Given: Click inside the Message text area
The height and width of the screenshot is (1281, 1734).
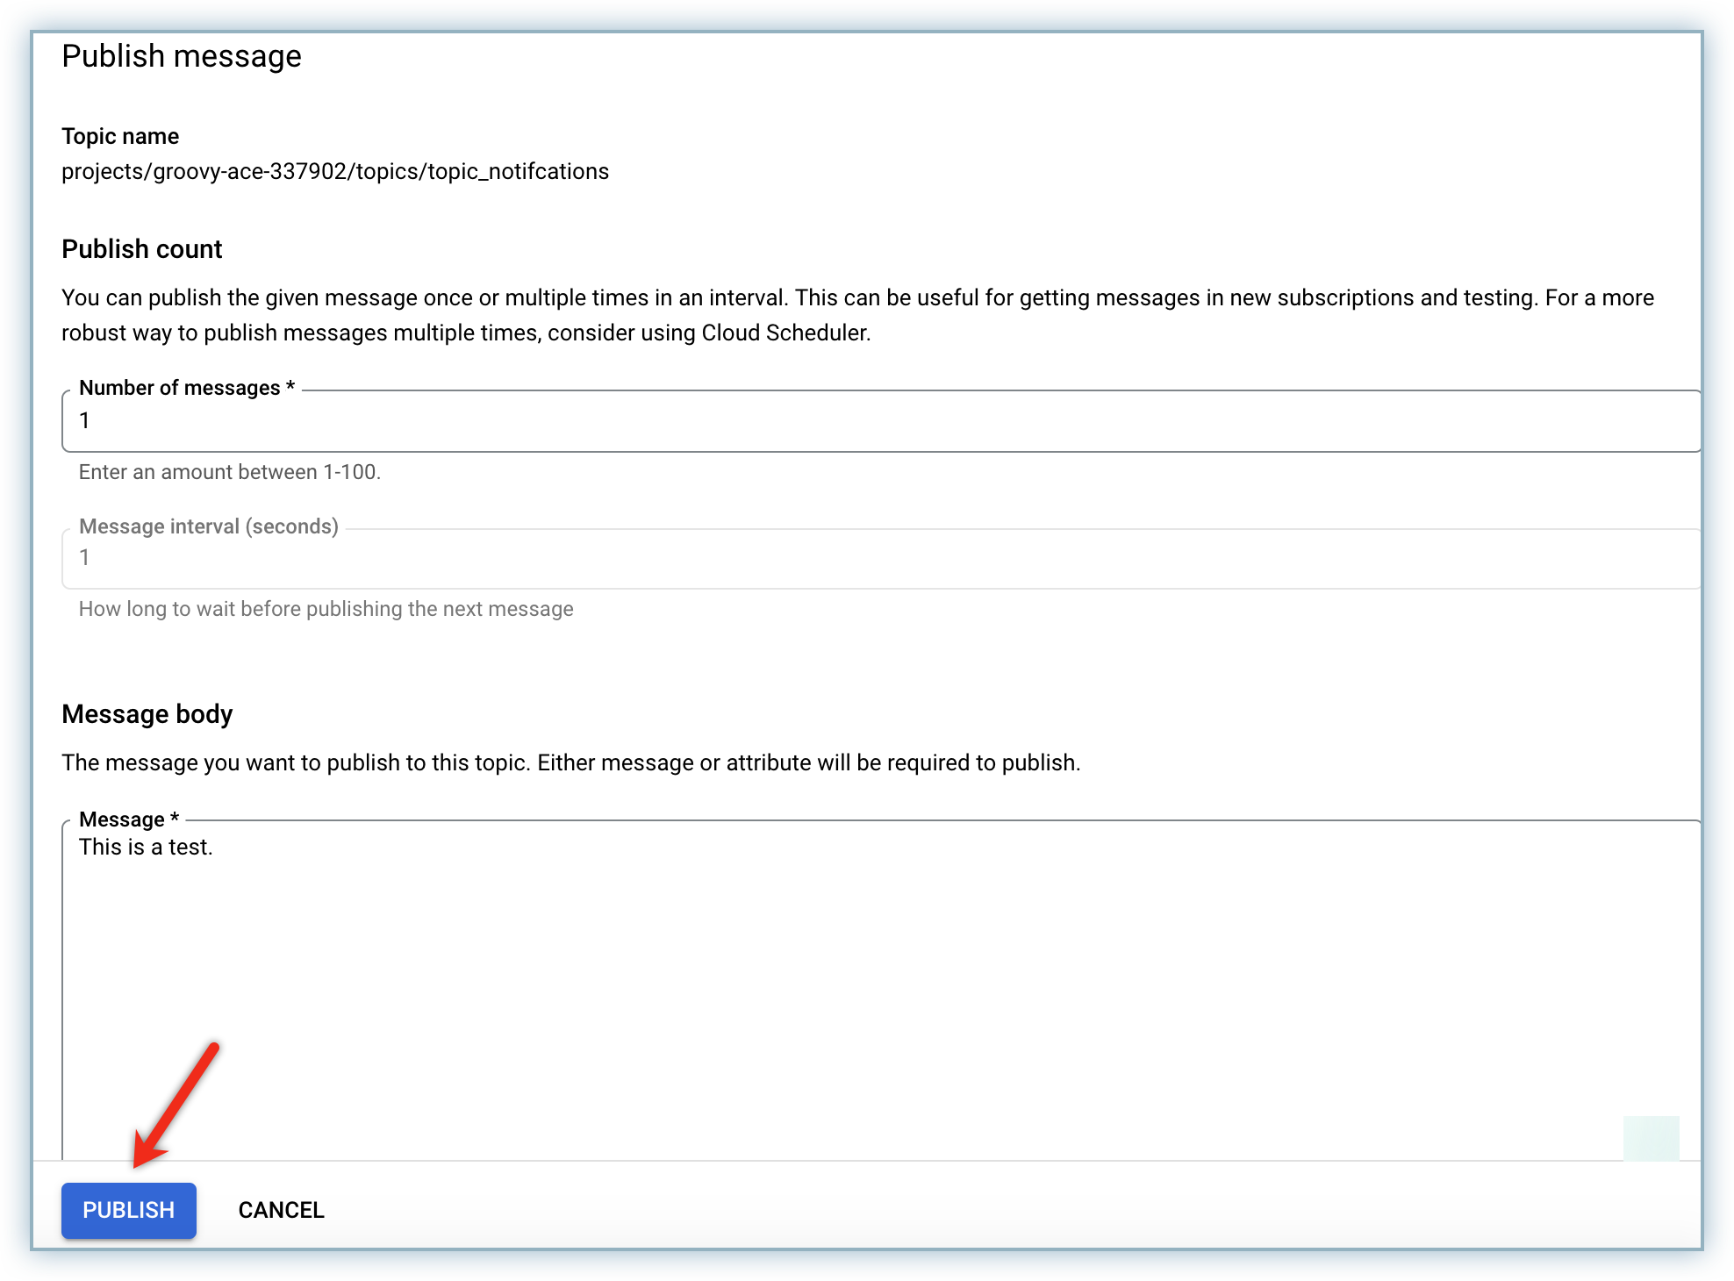Looking at the screenshot, I should pyautogui.click(x=878, y=991).
